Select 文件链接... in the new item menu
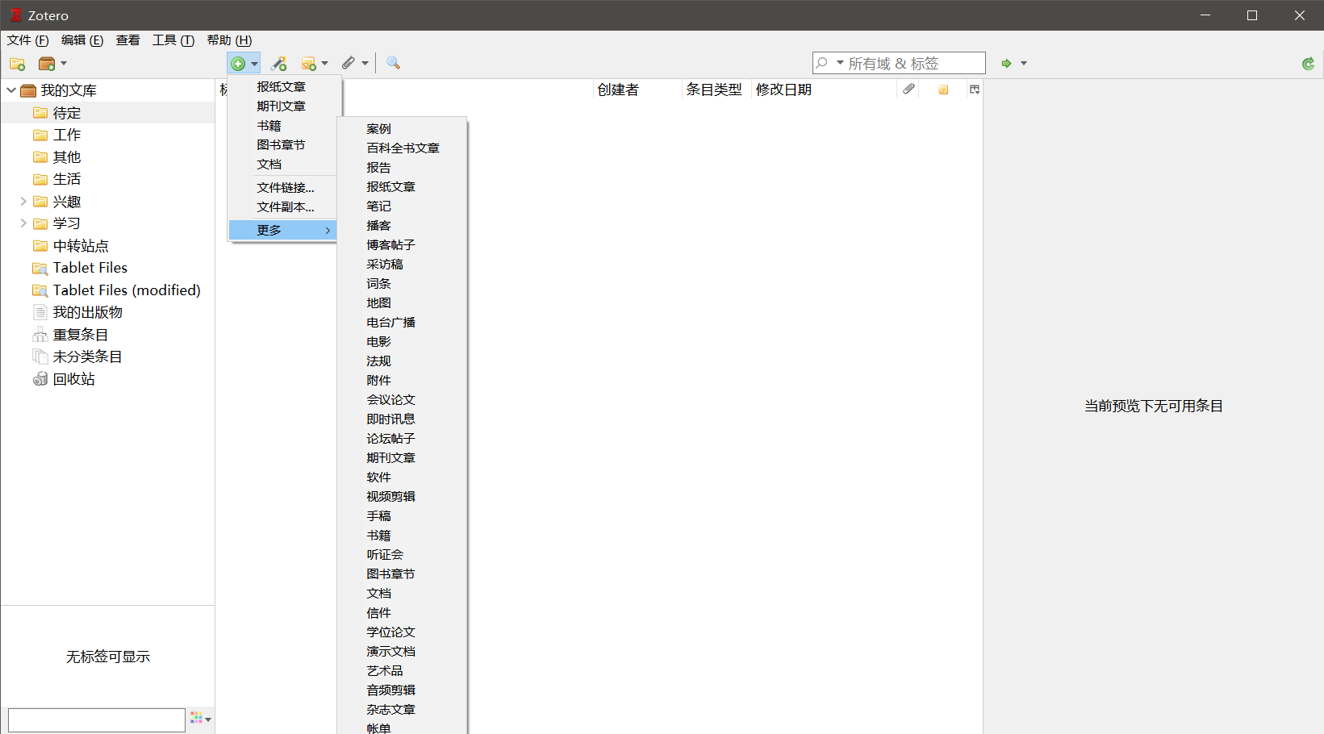This screenshot has width=1324, height=734. click(285, 188)
